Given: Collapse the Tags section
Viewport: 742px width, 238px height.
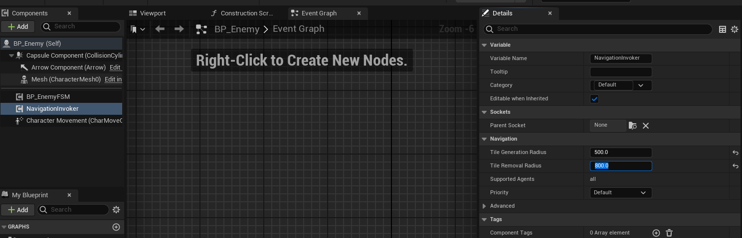Looking at the screenshot, I should (484, 219).
